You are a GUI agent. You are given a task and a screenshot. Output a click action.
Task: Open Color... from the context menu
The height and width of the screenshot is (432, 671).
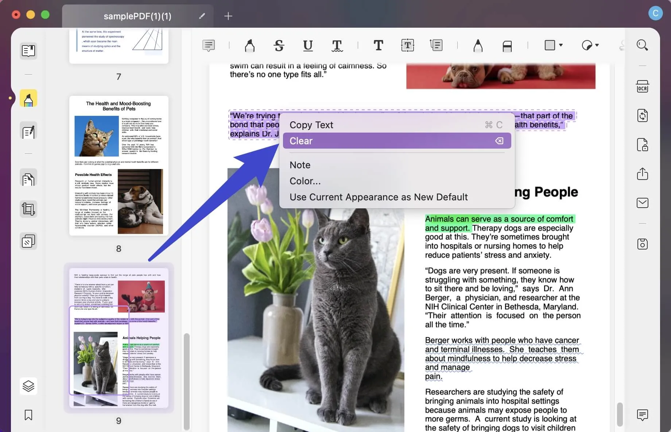click(x=305, y=181)
